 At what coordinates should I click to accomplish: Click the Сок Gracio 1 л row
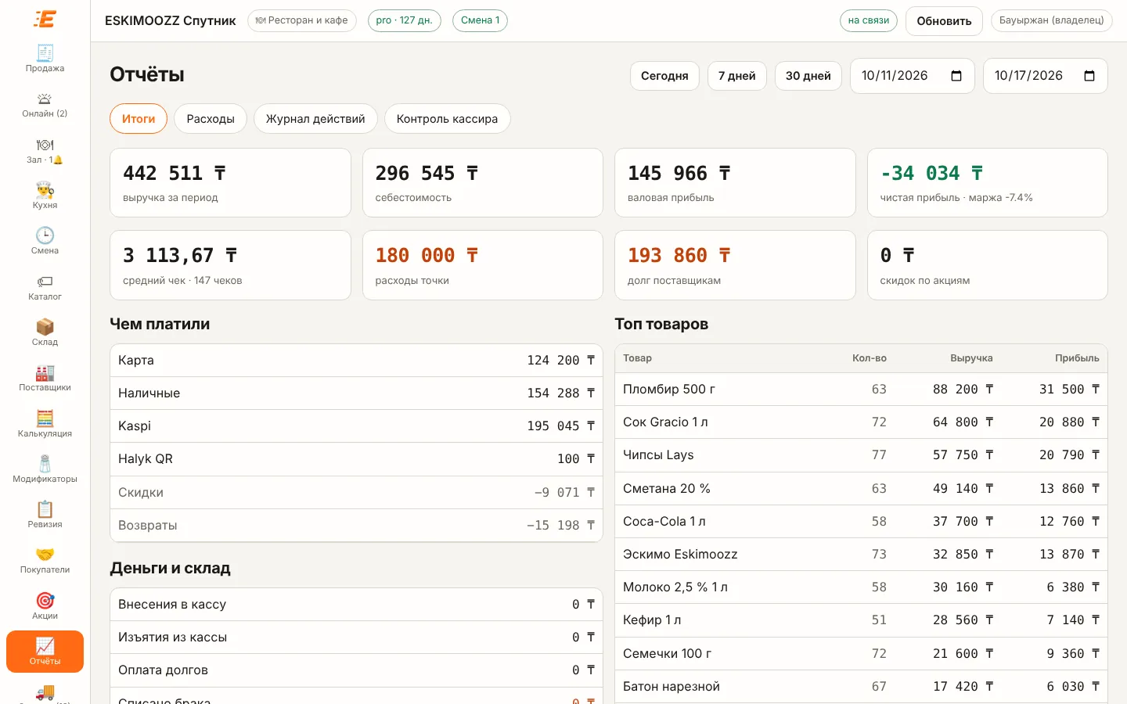pyautogui.click(x=861, y=422)
